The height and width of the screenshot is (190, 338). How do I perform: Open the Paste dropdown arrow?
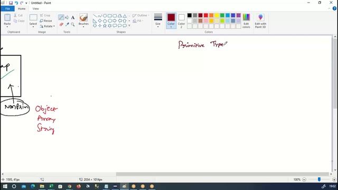click(x=7, y=27)
